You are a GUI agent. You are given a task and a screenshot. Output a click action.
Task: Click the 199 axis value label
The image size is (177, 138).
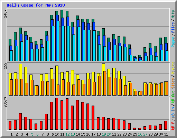point(5,66)
